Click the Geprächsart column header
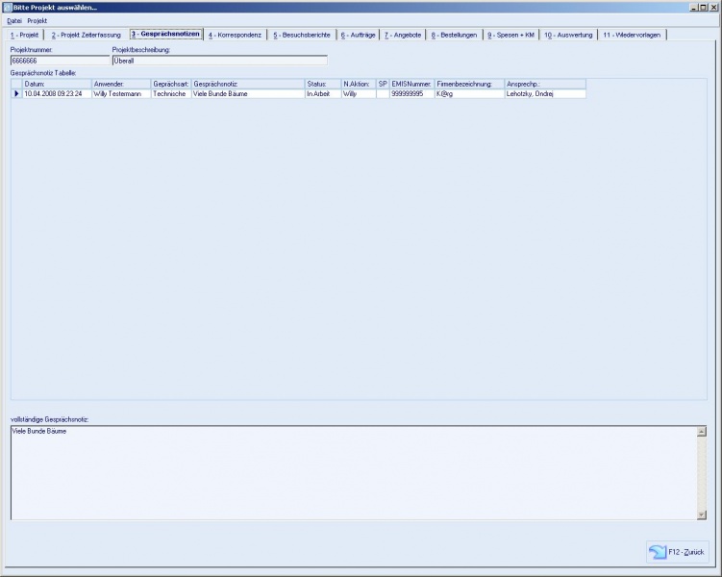The width and height of the screenshot is (722, 577). point(171,84)
